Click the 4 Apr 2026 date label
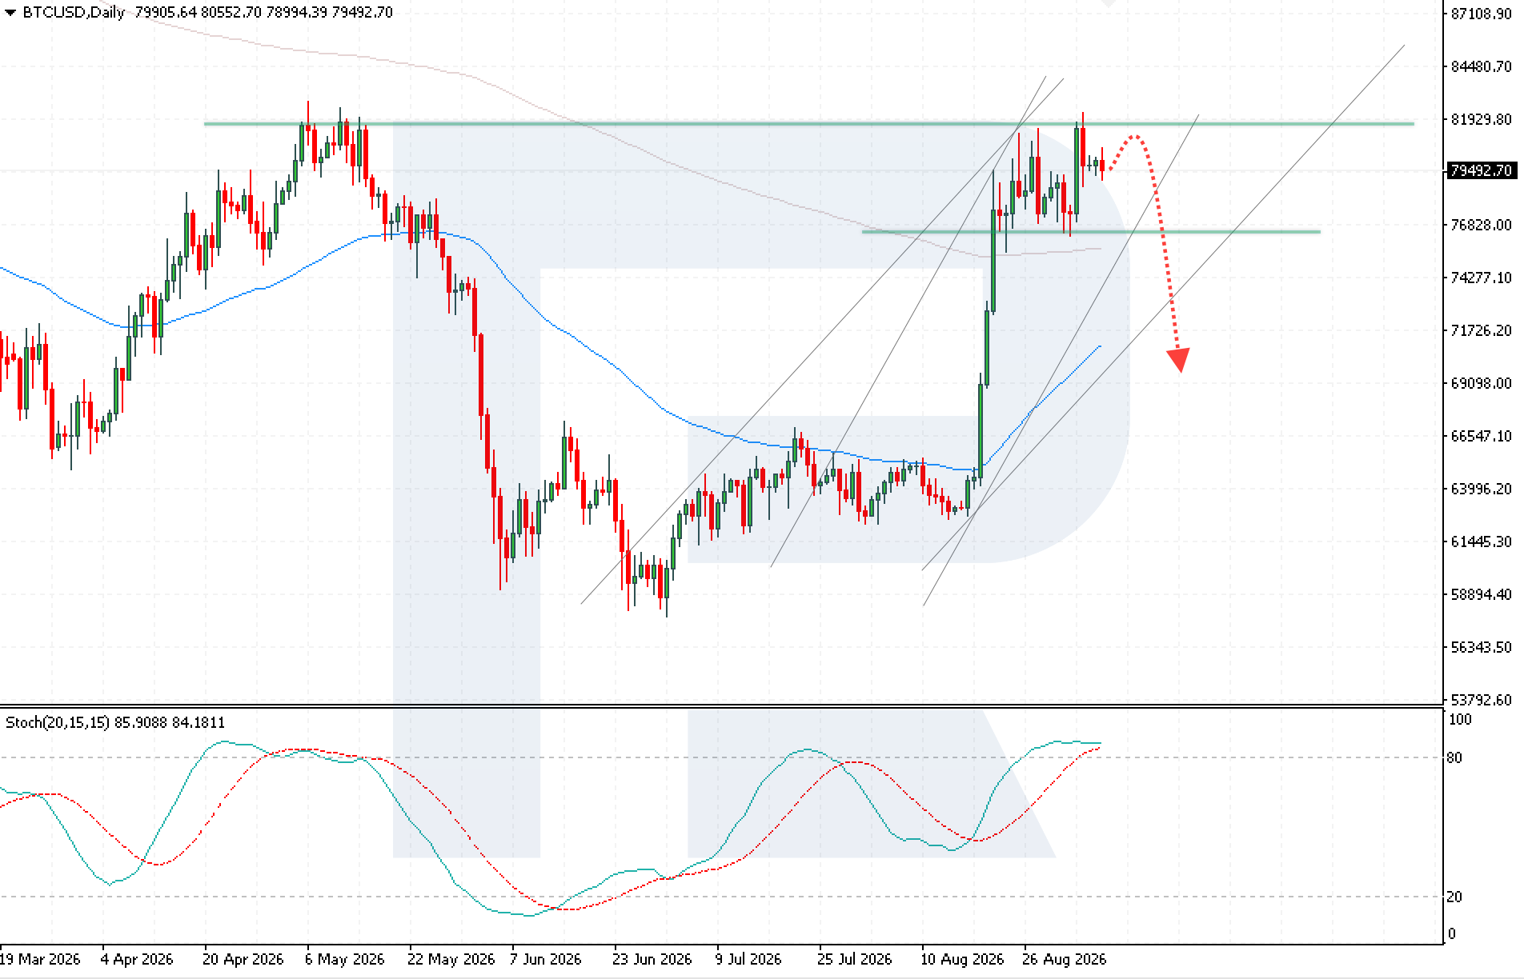The image size is (1524, 979). pos(137,959)
